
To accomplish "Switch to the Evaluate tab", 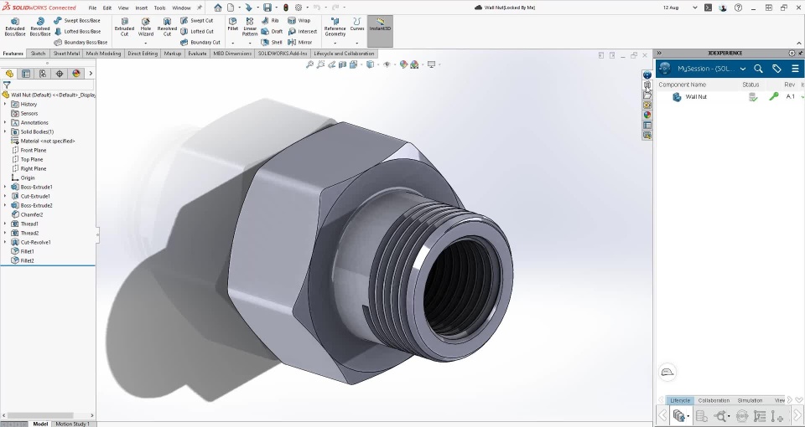I will click(197, 54).
